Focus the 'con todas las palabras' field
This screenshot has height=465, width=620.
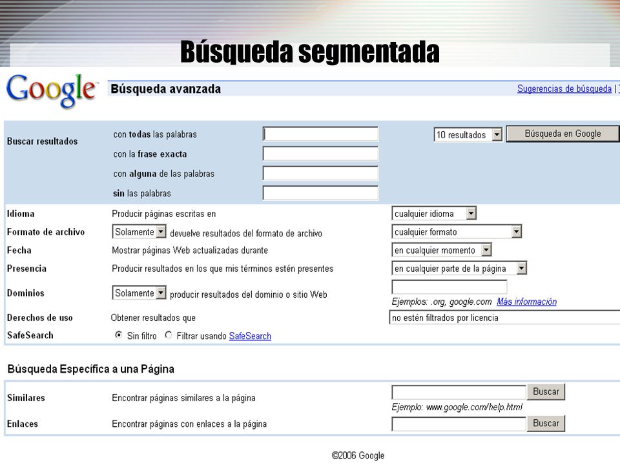pos(320,134)
